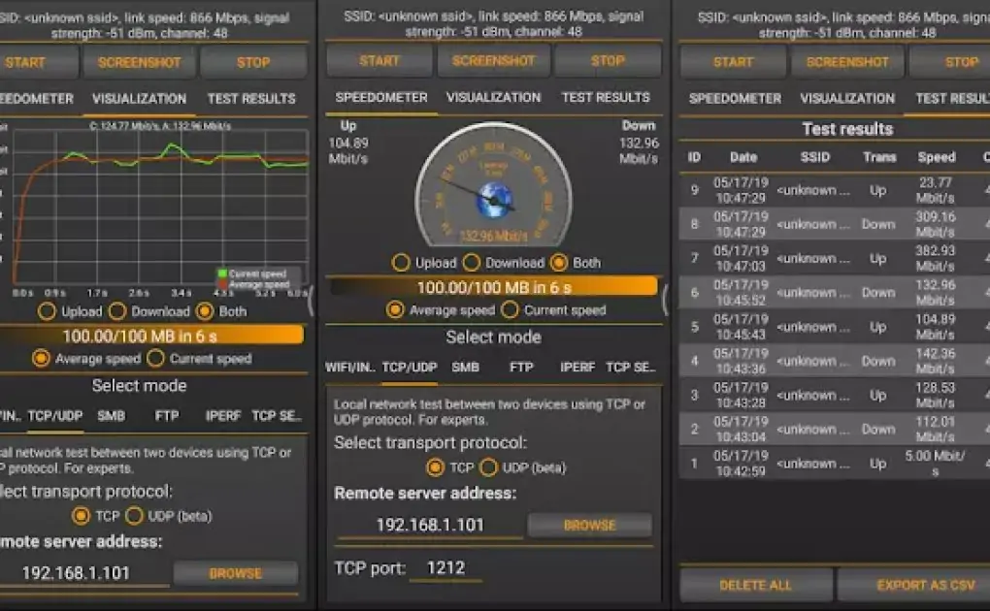The image size is (990, 611).
Task: Choose Average speed on the graph screen
Action: point(41,359)
